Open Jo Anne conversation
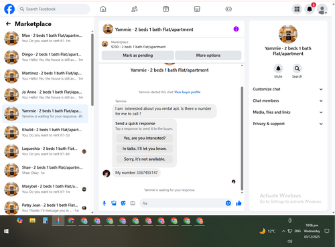Viewport: 335px width, 247px height. point(46,95)
